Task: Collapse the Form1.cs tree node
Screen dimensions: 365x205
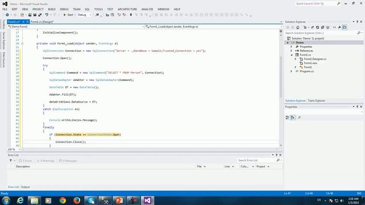Action: [x=291, y=55]
